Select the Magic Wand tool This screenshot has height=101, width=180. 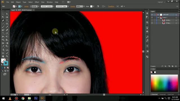3,17
